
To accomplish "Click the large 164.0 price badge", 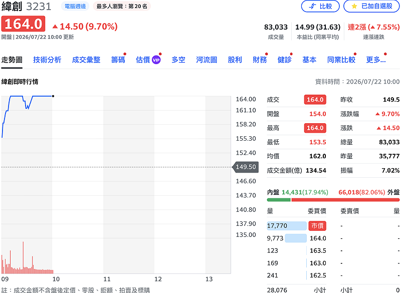I will (x=23, y=24).
